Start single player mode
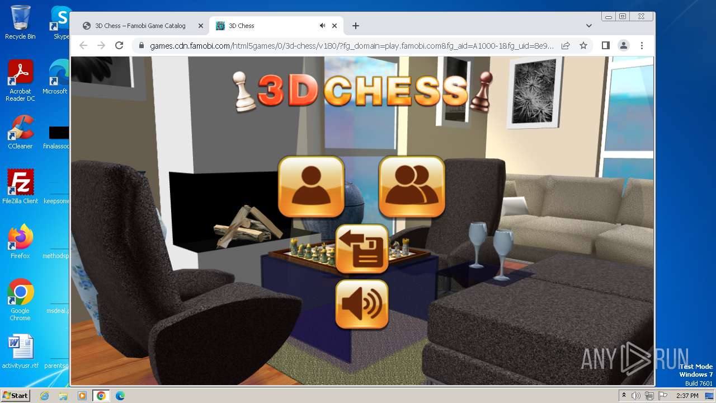The image size is (716, 403). pyautogui.click(x=311, y=186)
